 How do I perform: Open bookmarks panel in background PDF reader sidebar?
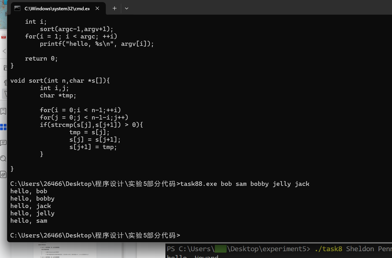[3, 111]
